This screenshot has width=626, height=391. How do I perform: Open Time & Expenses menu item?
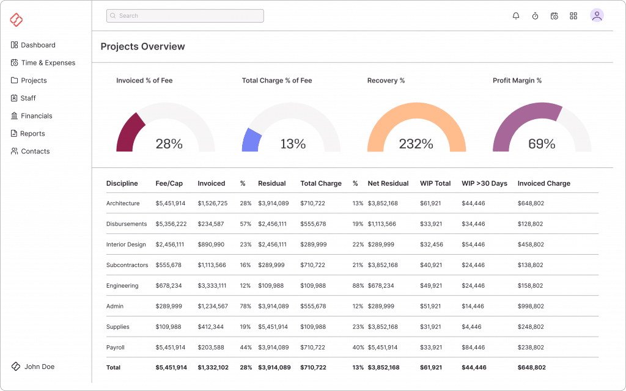point(48,63)
